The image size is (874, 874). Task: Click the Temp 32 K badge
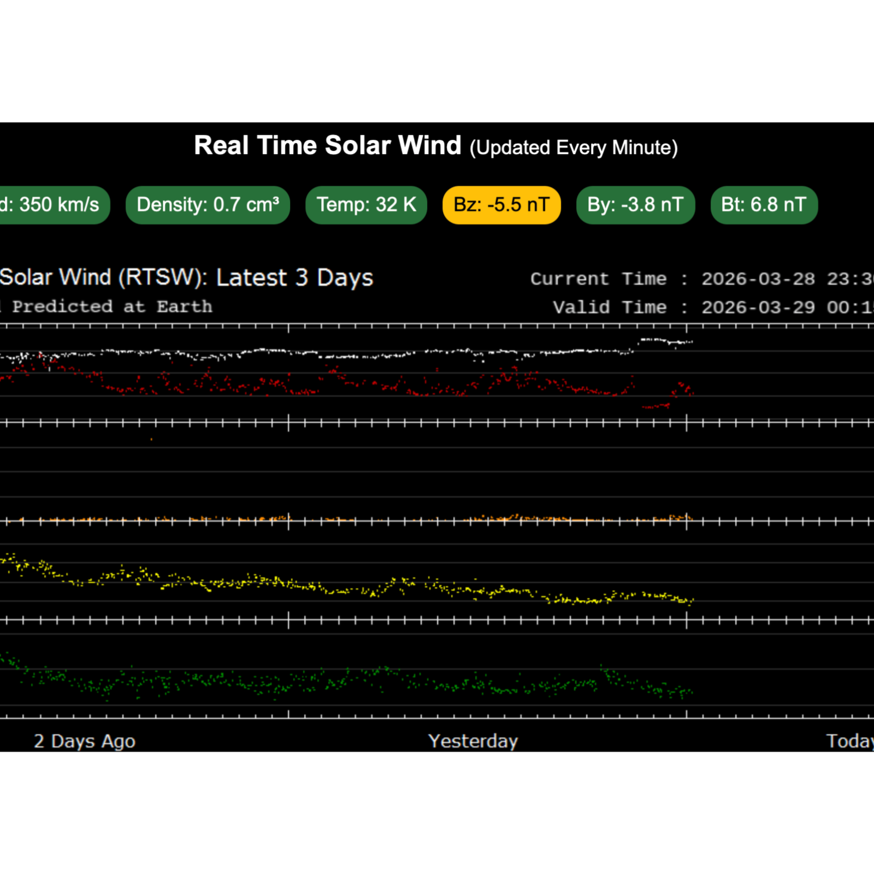(366, 205)
